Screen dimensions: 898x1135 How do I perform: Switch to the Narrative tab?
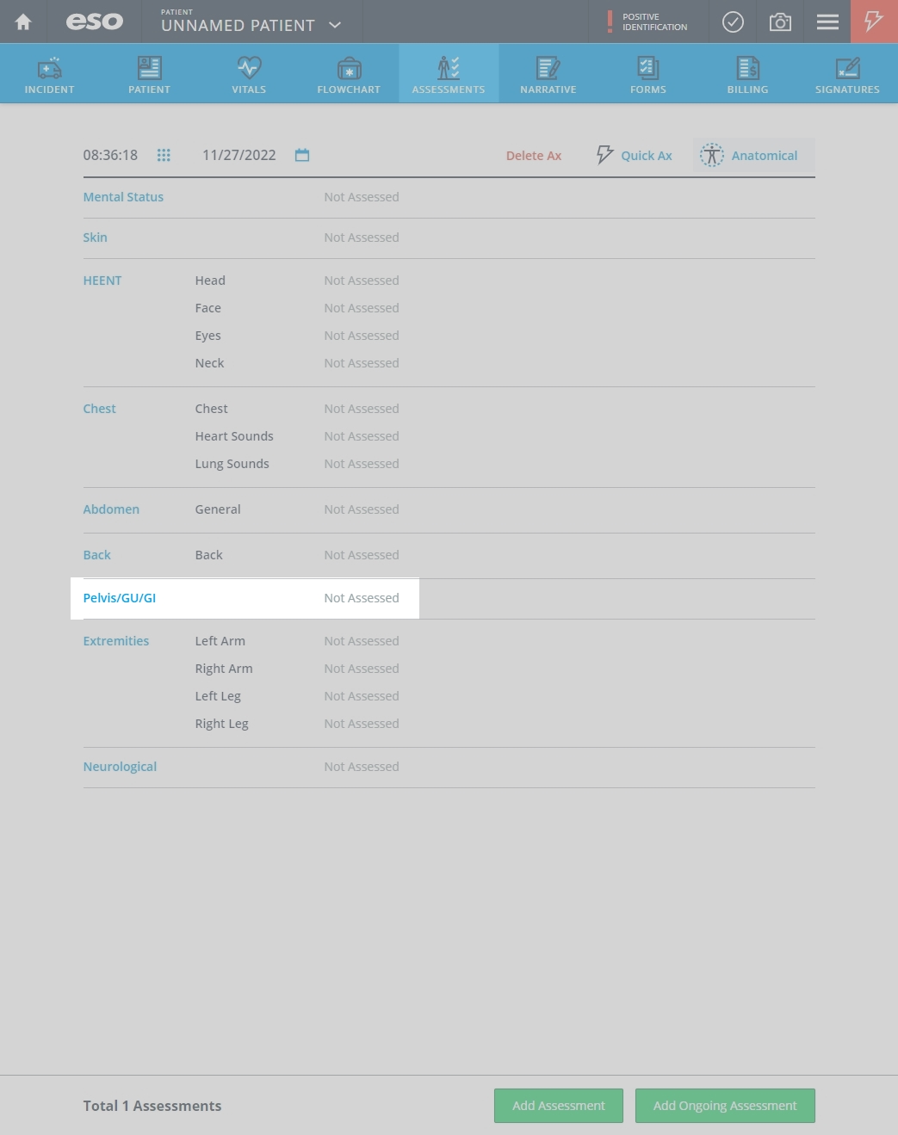pos(548,74)
